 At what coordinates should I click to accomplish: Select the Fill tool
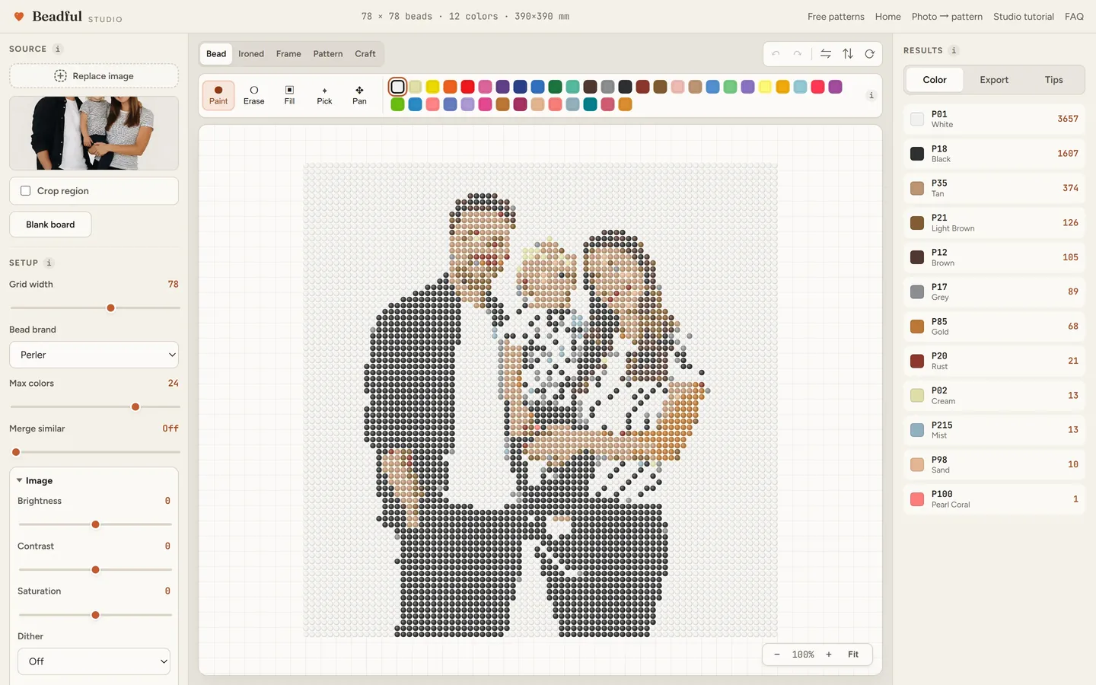pos(289,95)
